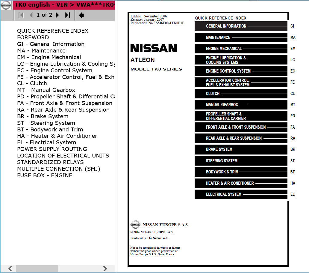Click ENGINE CONTROL SYSTEM bar
Screen dimensions: 309x273
(241, 71)
